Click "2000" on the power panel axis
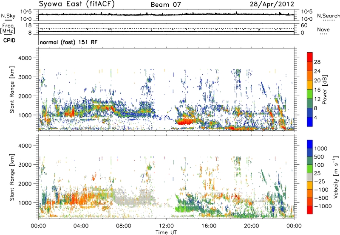Image resolution: width=340 pixels, height=235 pixels. pyautogui.click(x=25, y=96)
